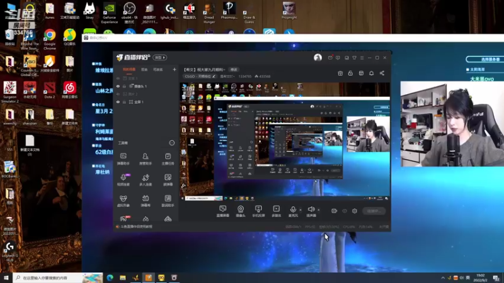The width and height of the screenshot is (504, 283).
Task: Toggle the preview eye icon in bottom bar
Action: pyautogui.click(x=345, y=211)
